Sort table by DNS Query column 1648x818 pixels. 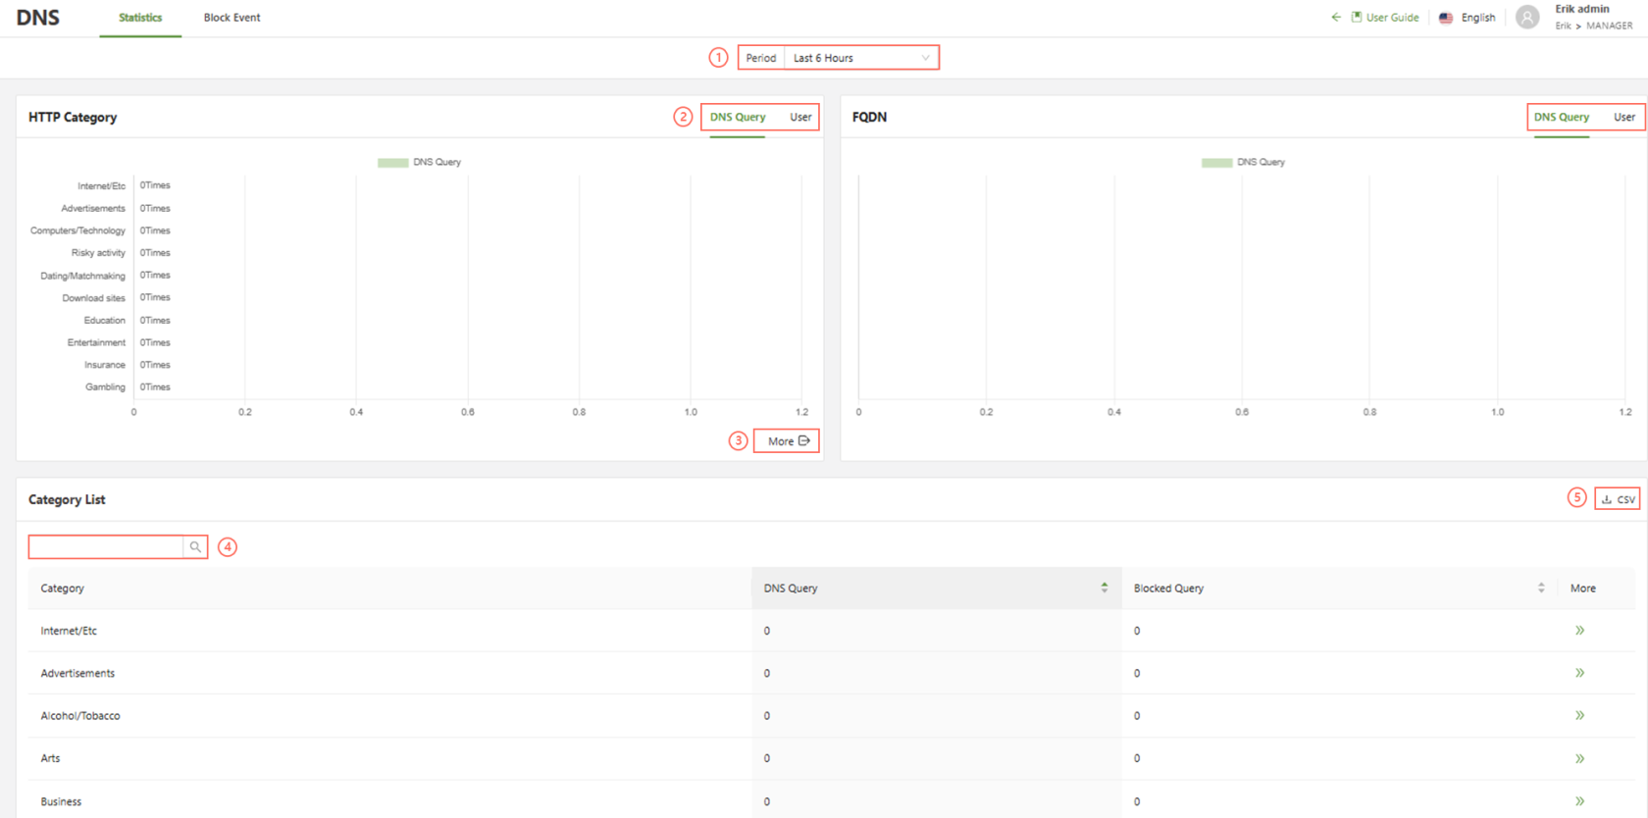(1104, 588)
